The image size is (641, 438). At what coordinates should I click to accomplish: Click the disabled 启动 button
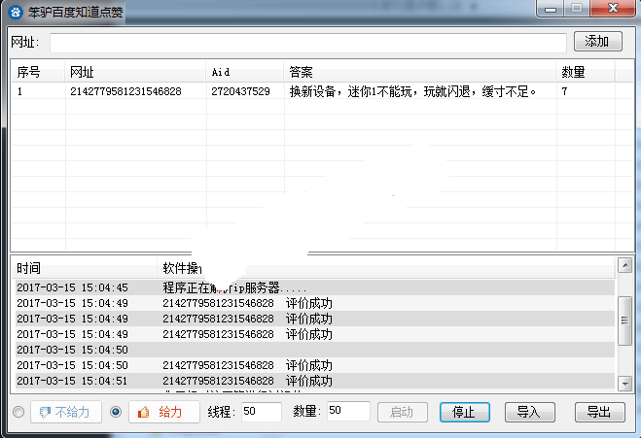(x=403, y=413)
